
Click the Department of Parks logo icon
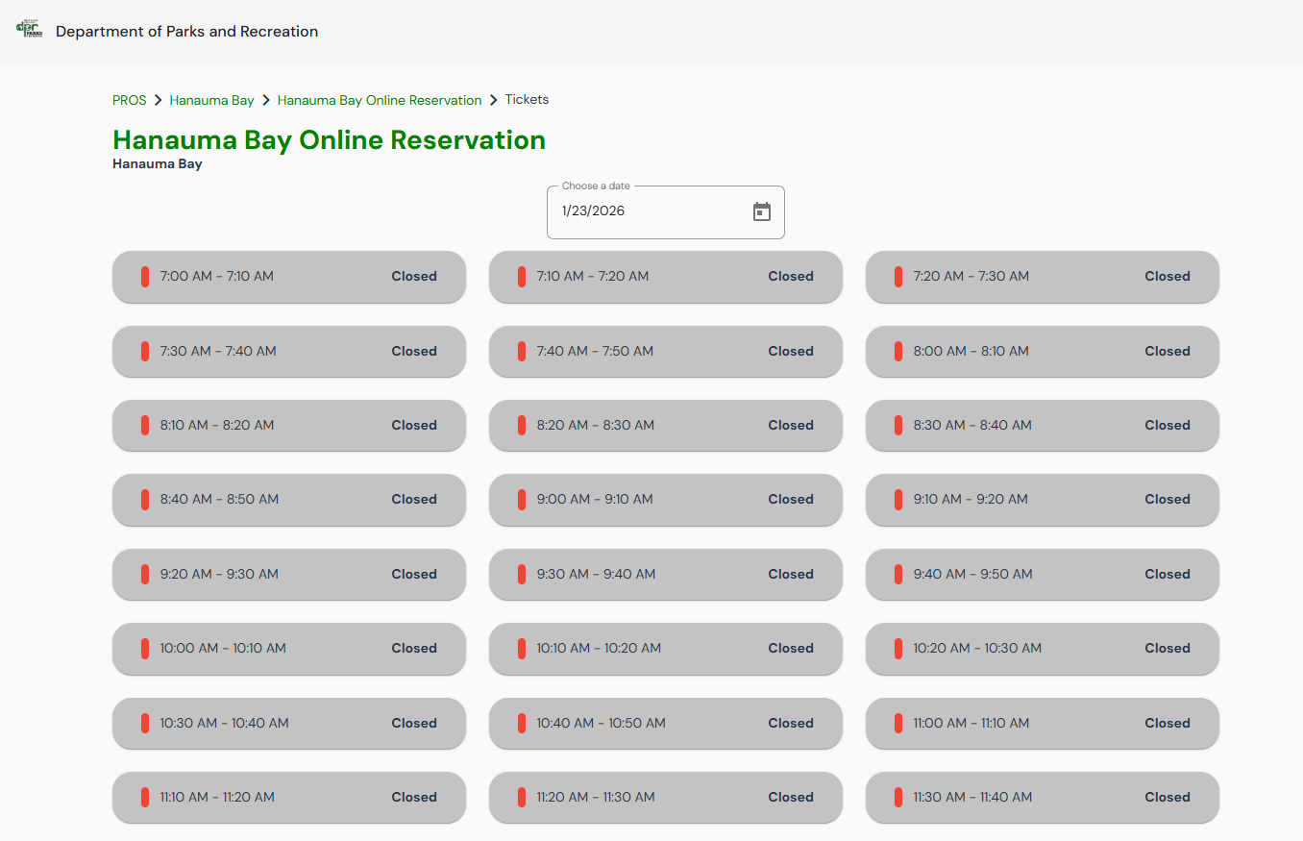[30, 29]
